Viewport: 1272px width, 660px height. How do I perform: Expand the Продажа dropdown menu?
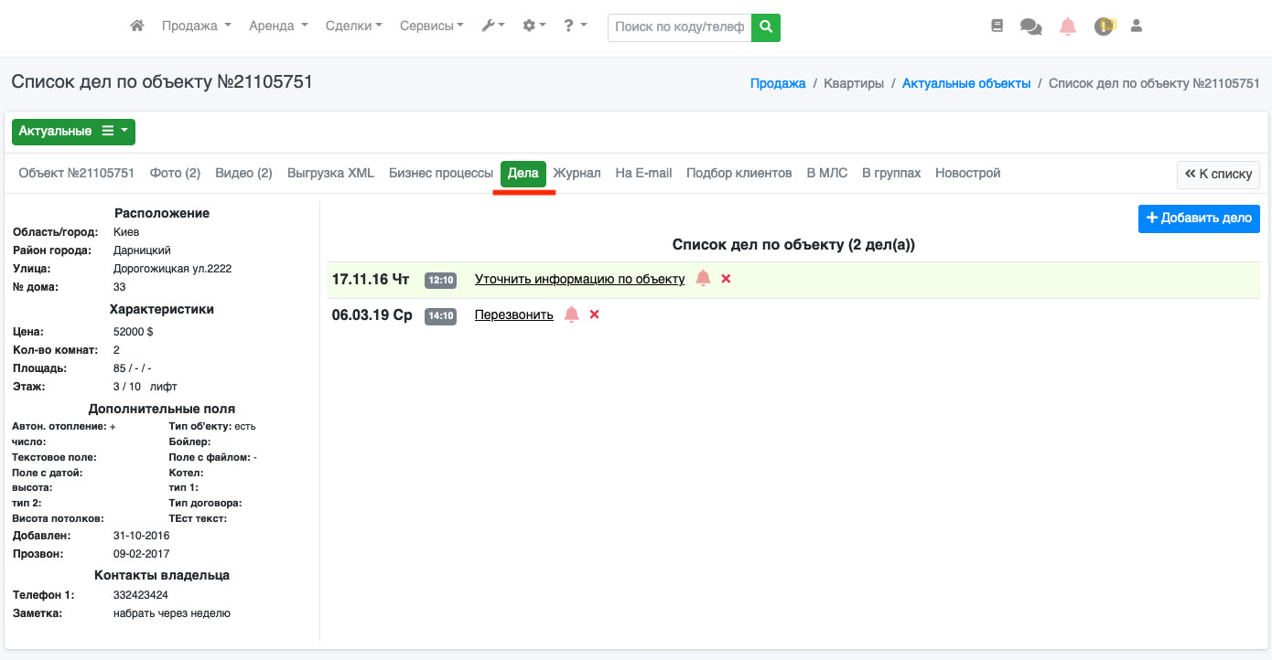(196, 27)
